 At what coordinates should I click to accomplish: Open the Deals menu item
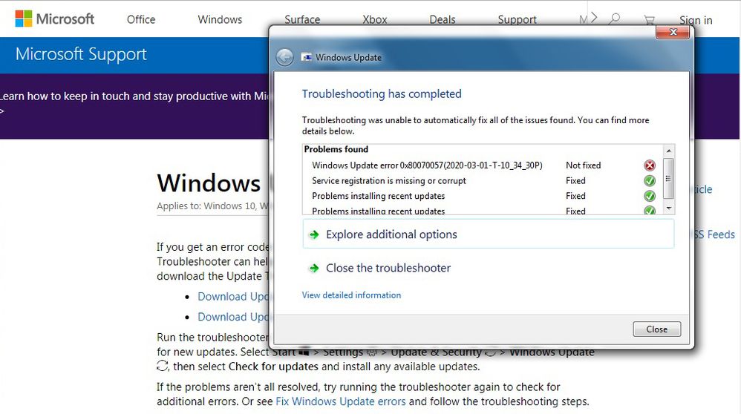443,19
